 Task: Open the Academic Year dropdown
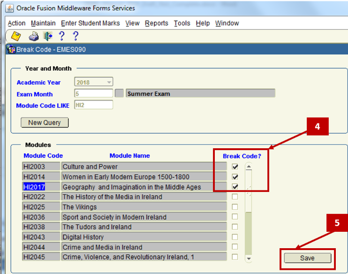[109, 82]
